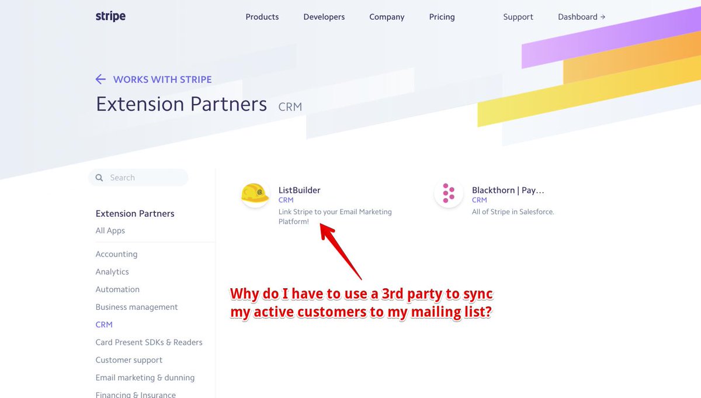This screenshot has width=701, height=398.
Task: Click the magnifying glass search icon
Action: pyautogui.click(x=99, y=178)
